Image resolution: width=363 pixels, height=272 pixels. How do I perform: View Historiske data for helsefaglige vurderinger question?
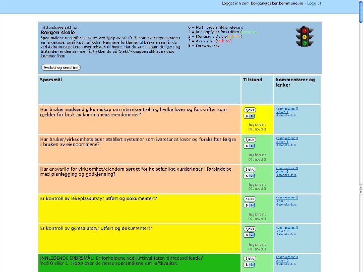pos(286,175)
